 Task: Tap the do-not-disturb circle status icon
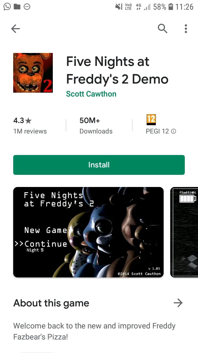click(x=27, y=7)
